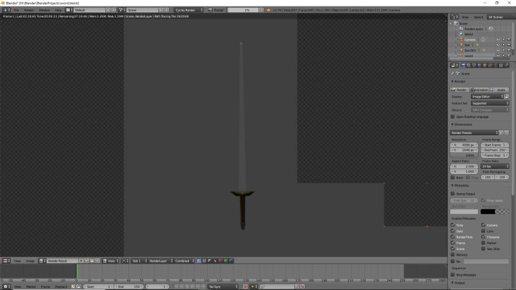Toggle red channel display in image editor
Viewport: 516px width, 290px height.
[221, 261]
